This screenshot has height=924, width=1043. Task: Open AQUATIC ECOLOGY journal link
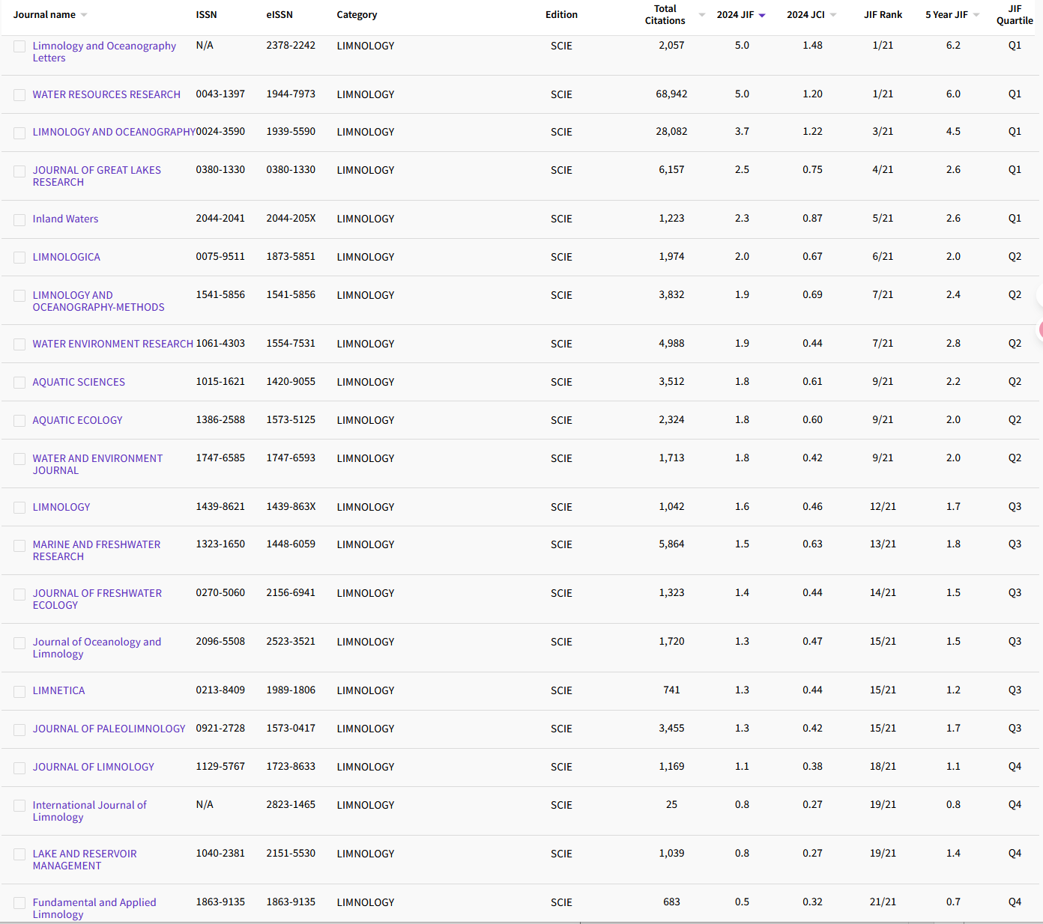(x=77, y=420)
